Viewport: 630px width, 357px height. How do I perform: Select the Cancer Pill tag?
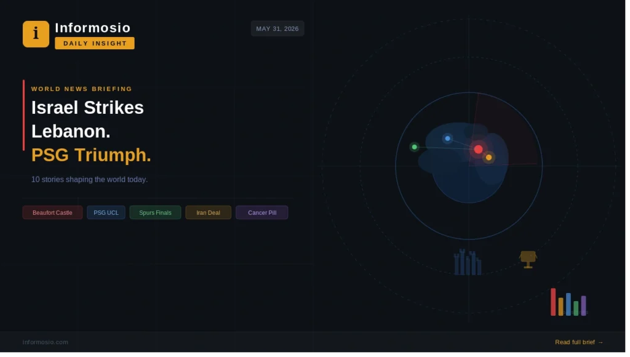tap(263, 214)
